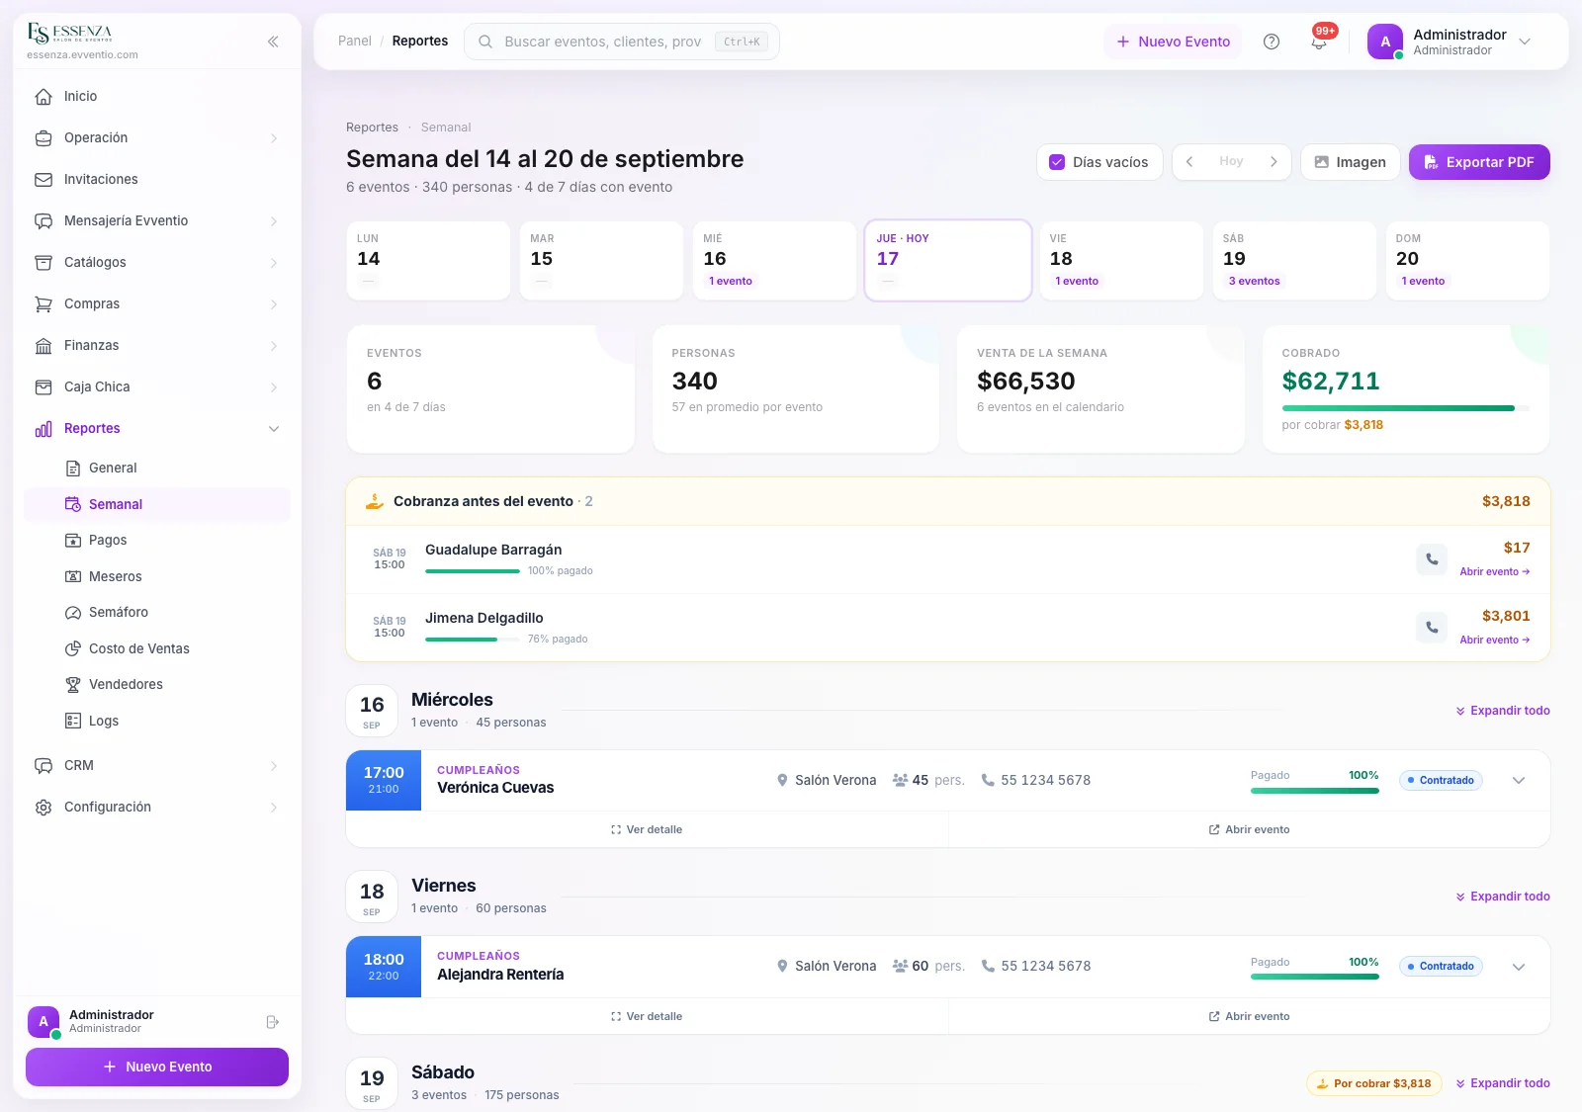
Task: Call Jimena Delgadillo with phone icon
Action: coord(1432,628)
